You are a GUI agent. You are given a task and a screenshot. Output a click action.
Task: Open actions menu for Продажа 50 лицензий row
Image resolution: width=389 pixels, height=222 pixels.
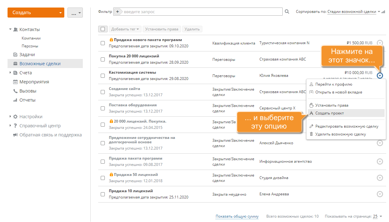point(380,178)
